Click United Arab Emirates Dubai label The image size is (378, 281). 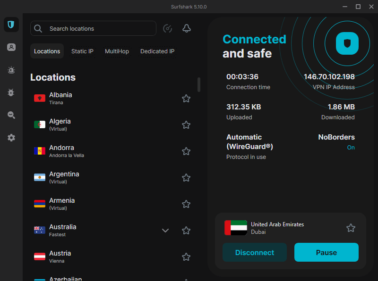[x=277, y=228]
